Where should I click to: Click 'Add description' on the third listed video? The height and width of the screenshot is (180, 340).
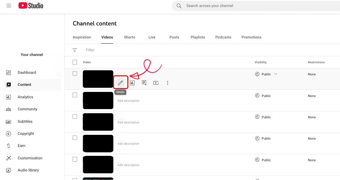click(x=128, y=122)
